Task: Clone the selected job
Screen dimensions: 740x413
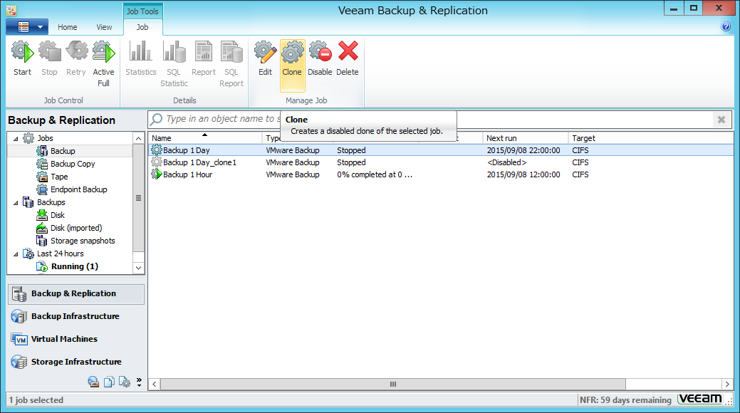Action: pyautogui.click(x=292, y=65)
